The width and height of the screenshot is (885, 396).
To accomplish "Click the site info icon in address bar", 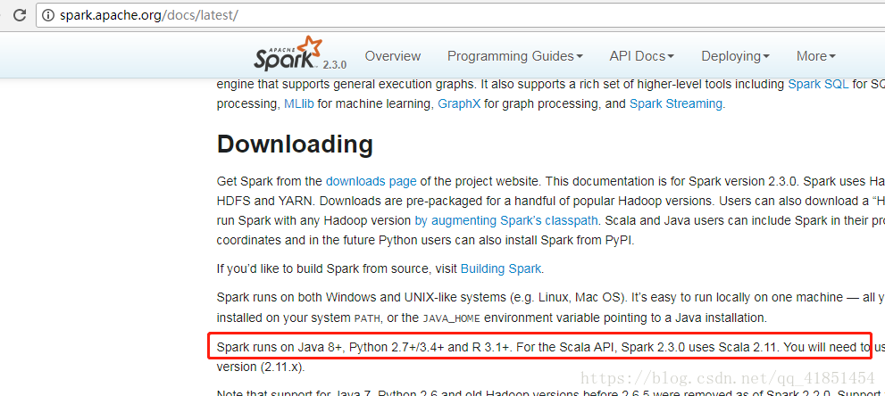I will click(49, 15).
